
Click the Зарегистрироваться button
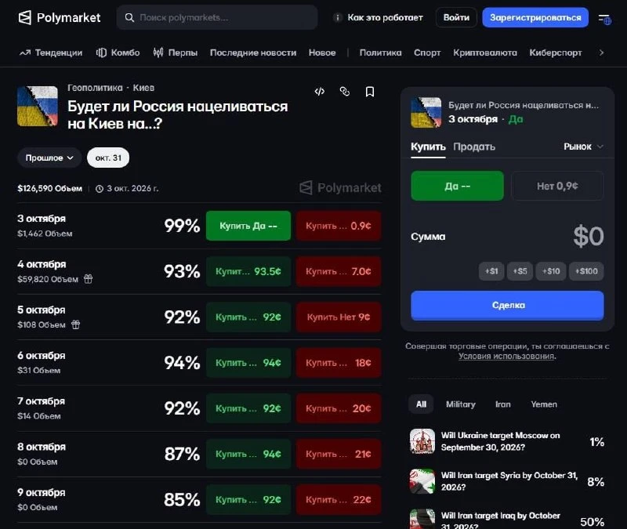tap(535, 17)
